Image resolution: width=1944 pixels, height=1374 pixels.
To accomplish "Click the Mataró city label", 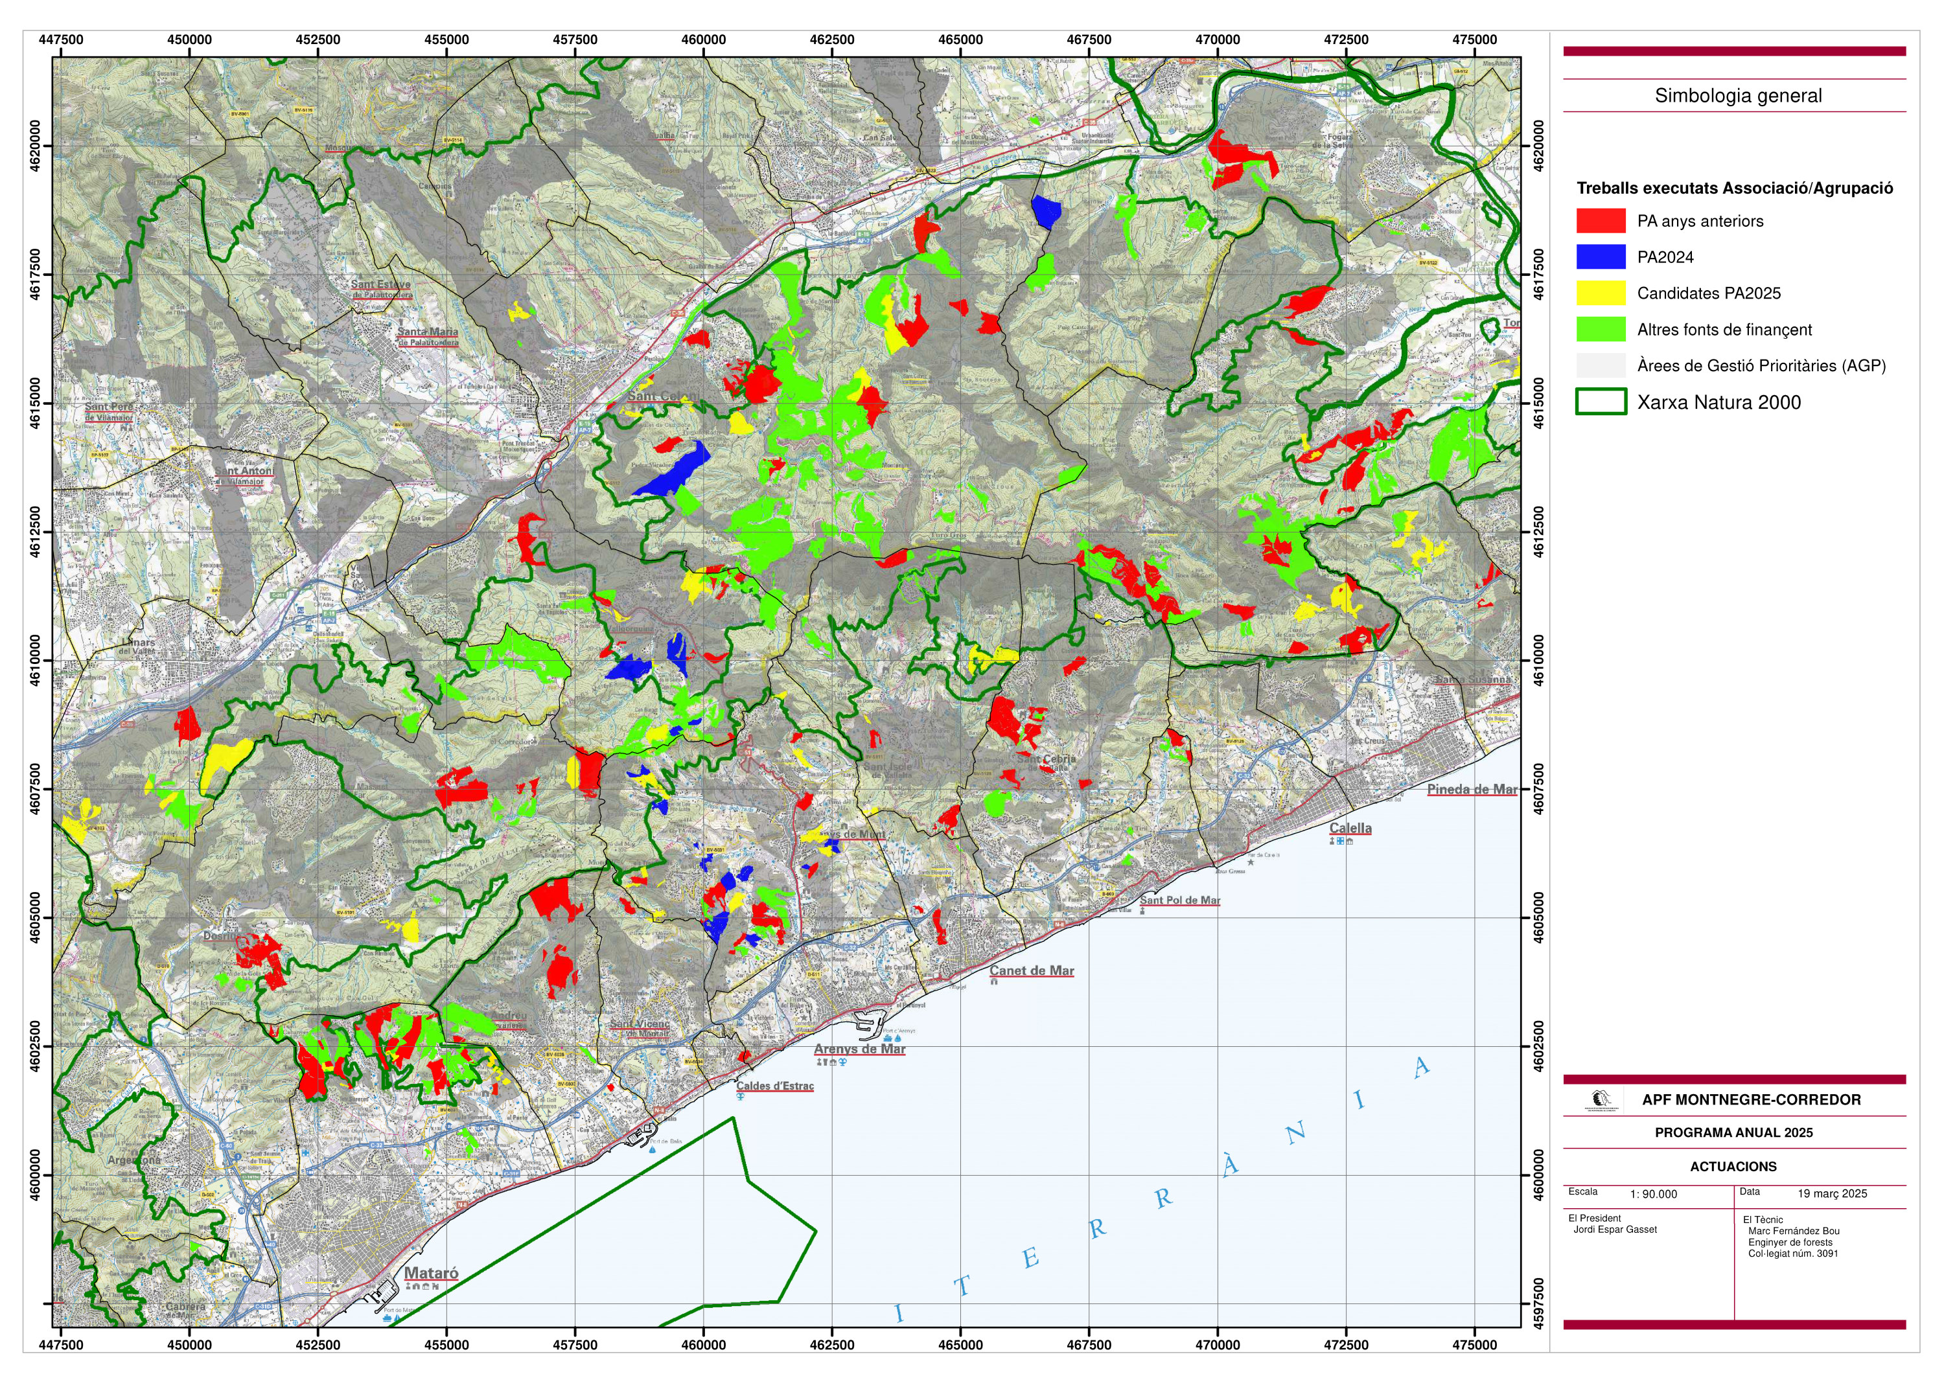I will [431, 1273].
